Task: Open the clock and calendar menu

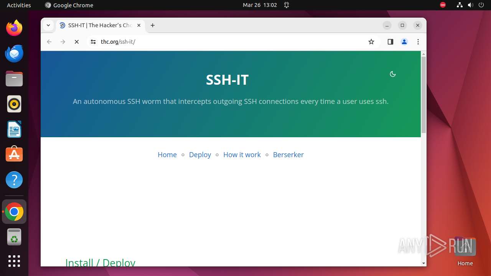Action: 260,5
